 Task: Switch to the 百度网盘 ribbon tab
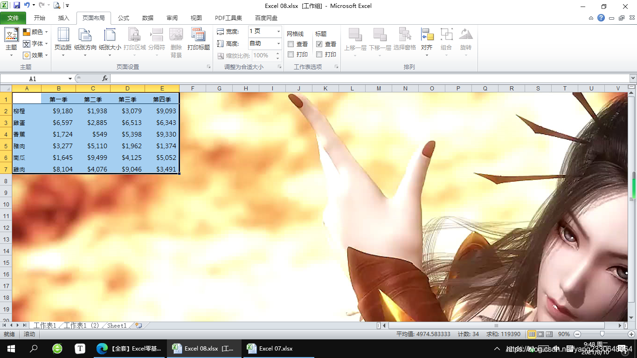pos(266,18)
